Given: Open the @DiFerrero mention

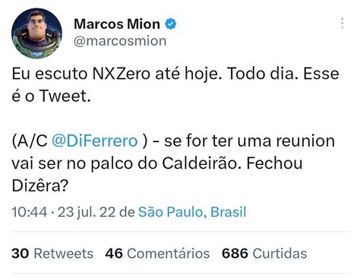Looking at the screenshot, I should click(95, 141).
